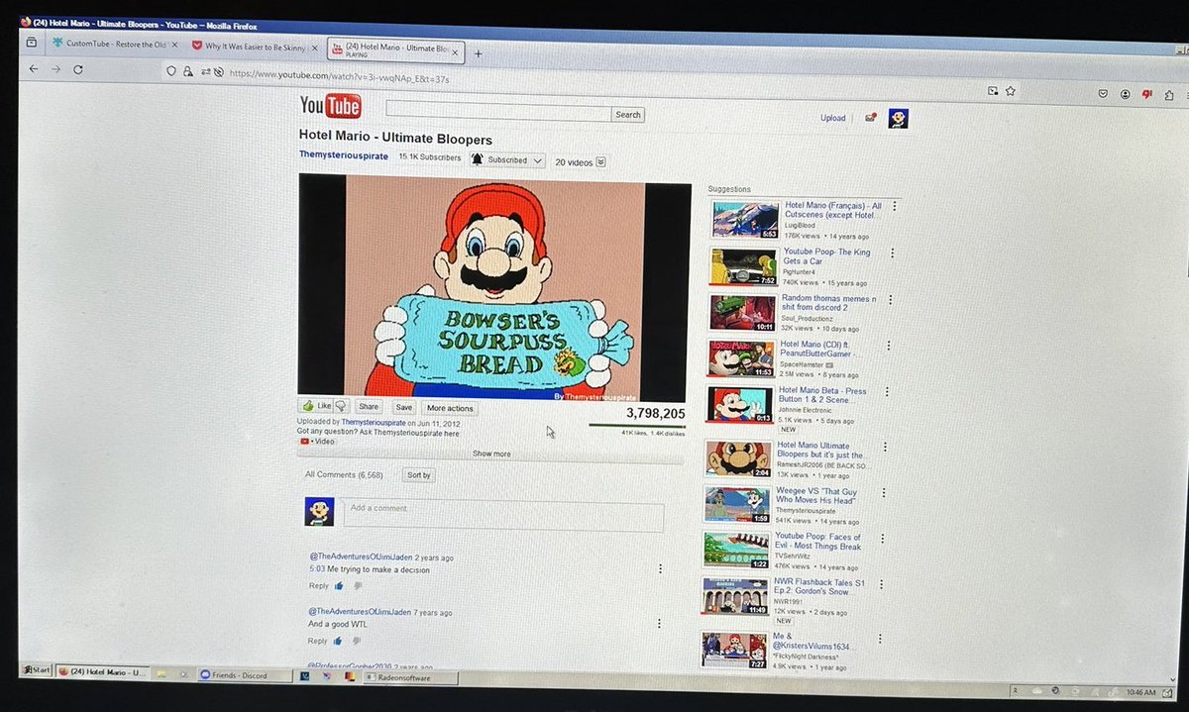Open the More actions menu
The height and width of the screenshot is (712, 1189).
click(x=449, y=408)
